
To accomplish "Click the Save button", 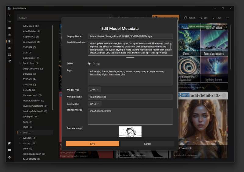I will (92, 144).
